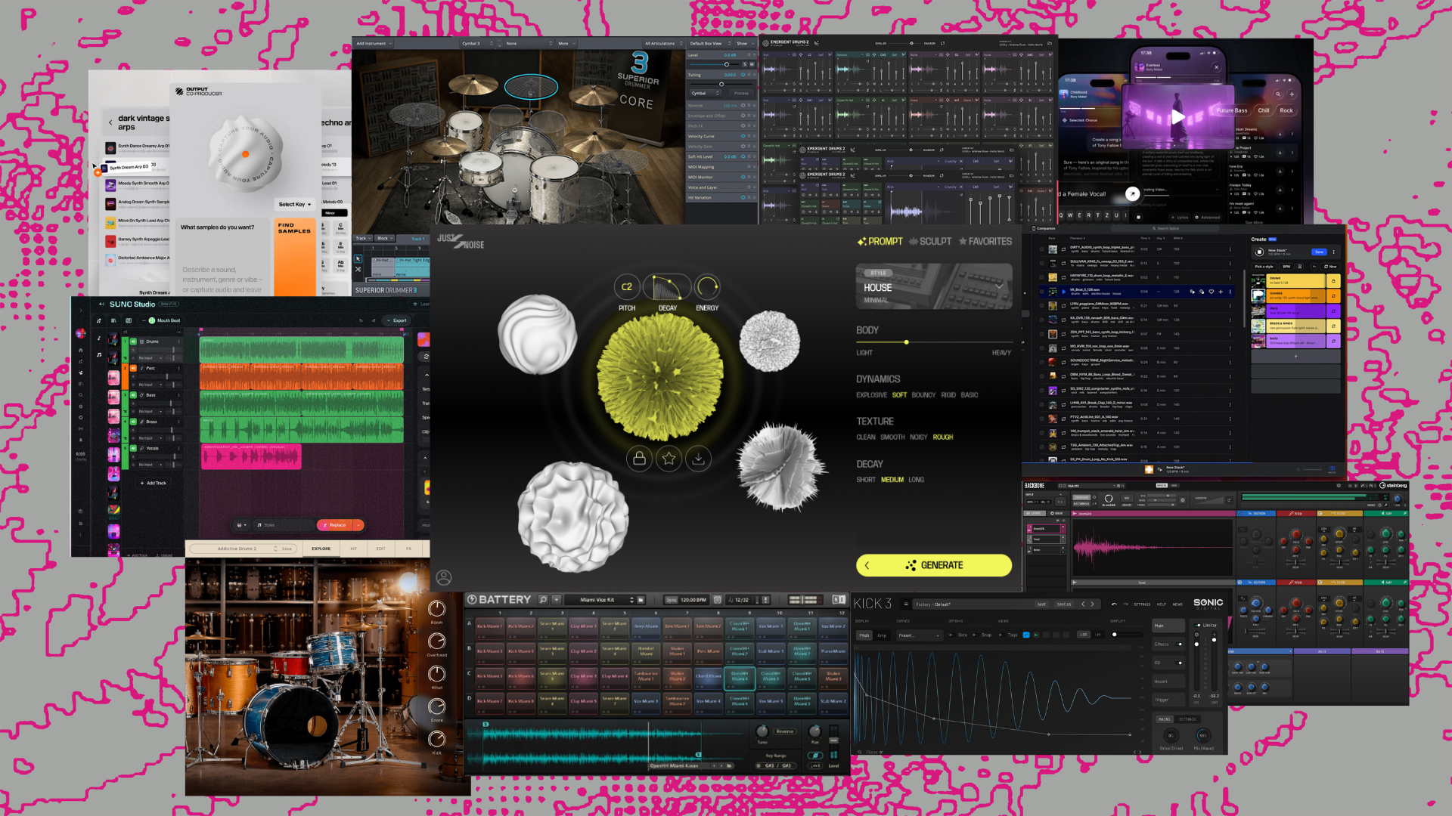Select the PROMPT tab in Just Noise
The image size is (1452, 816).
(x=880, y=242)
